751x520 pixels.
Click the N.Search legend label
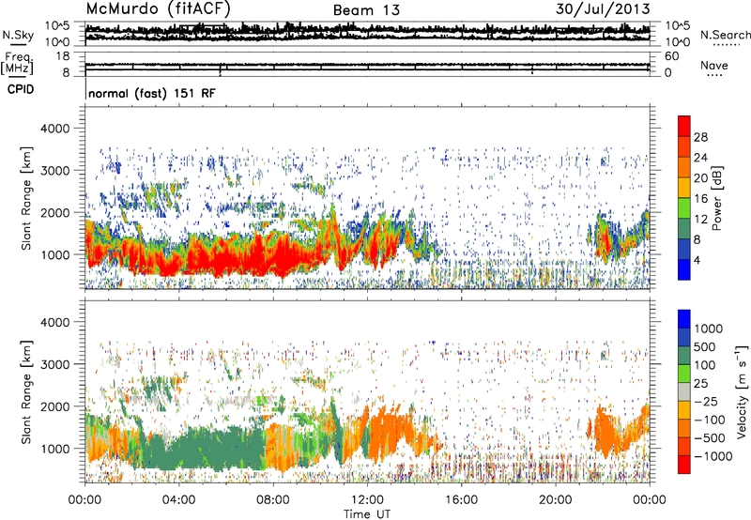725,35
